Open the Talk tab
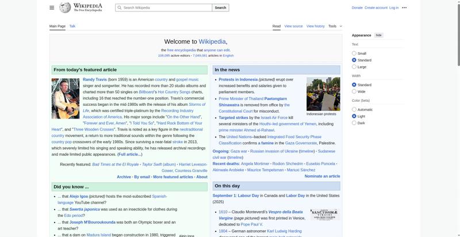The width and height of the screenshot is (460, 237). pos(72,26)
